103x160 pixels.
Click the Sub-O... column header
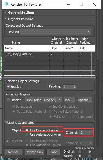(x=71, y=48)
